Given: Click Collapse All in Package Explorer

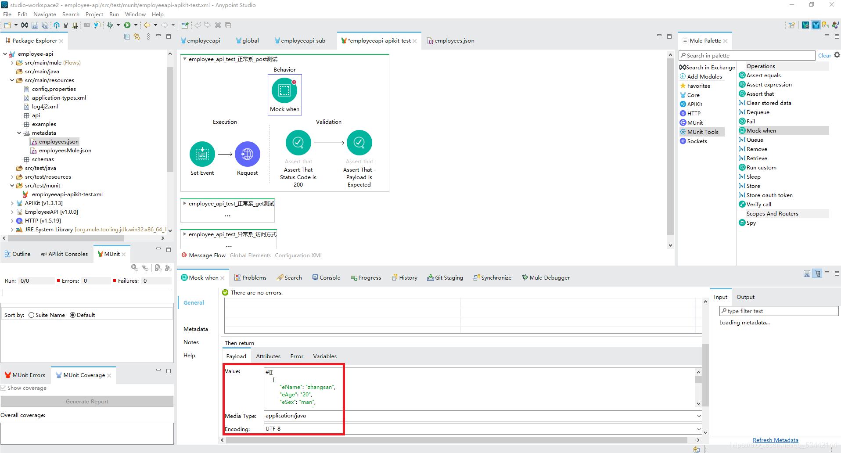Looking at the screenshot, I should [x=127, y=37].
